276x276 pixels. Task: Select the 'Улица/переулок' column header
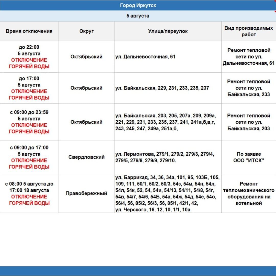click(168, 31)
